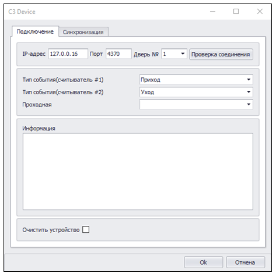Viewport: 276px width, 277px height.
Task: Click the Порт field showing 4370
Action: (x=118, y=54)
